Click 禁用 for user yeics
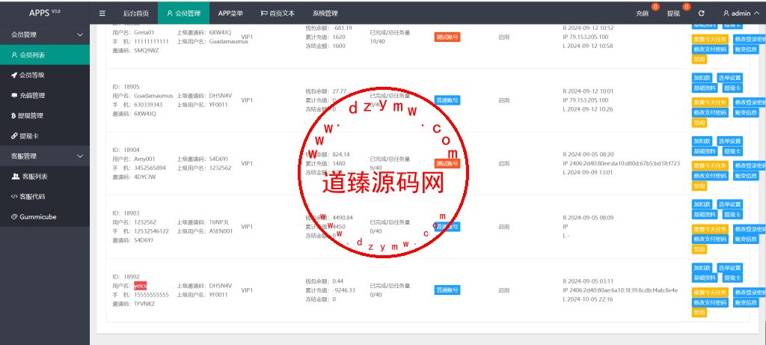 click(699, 313)
